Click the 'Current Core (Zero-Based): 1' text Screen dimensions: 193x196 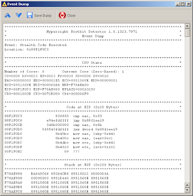pyautogui.click(x=93, y=72)
